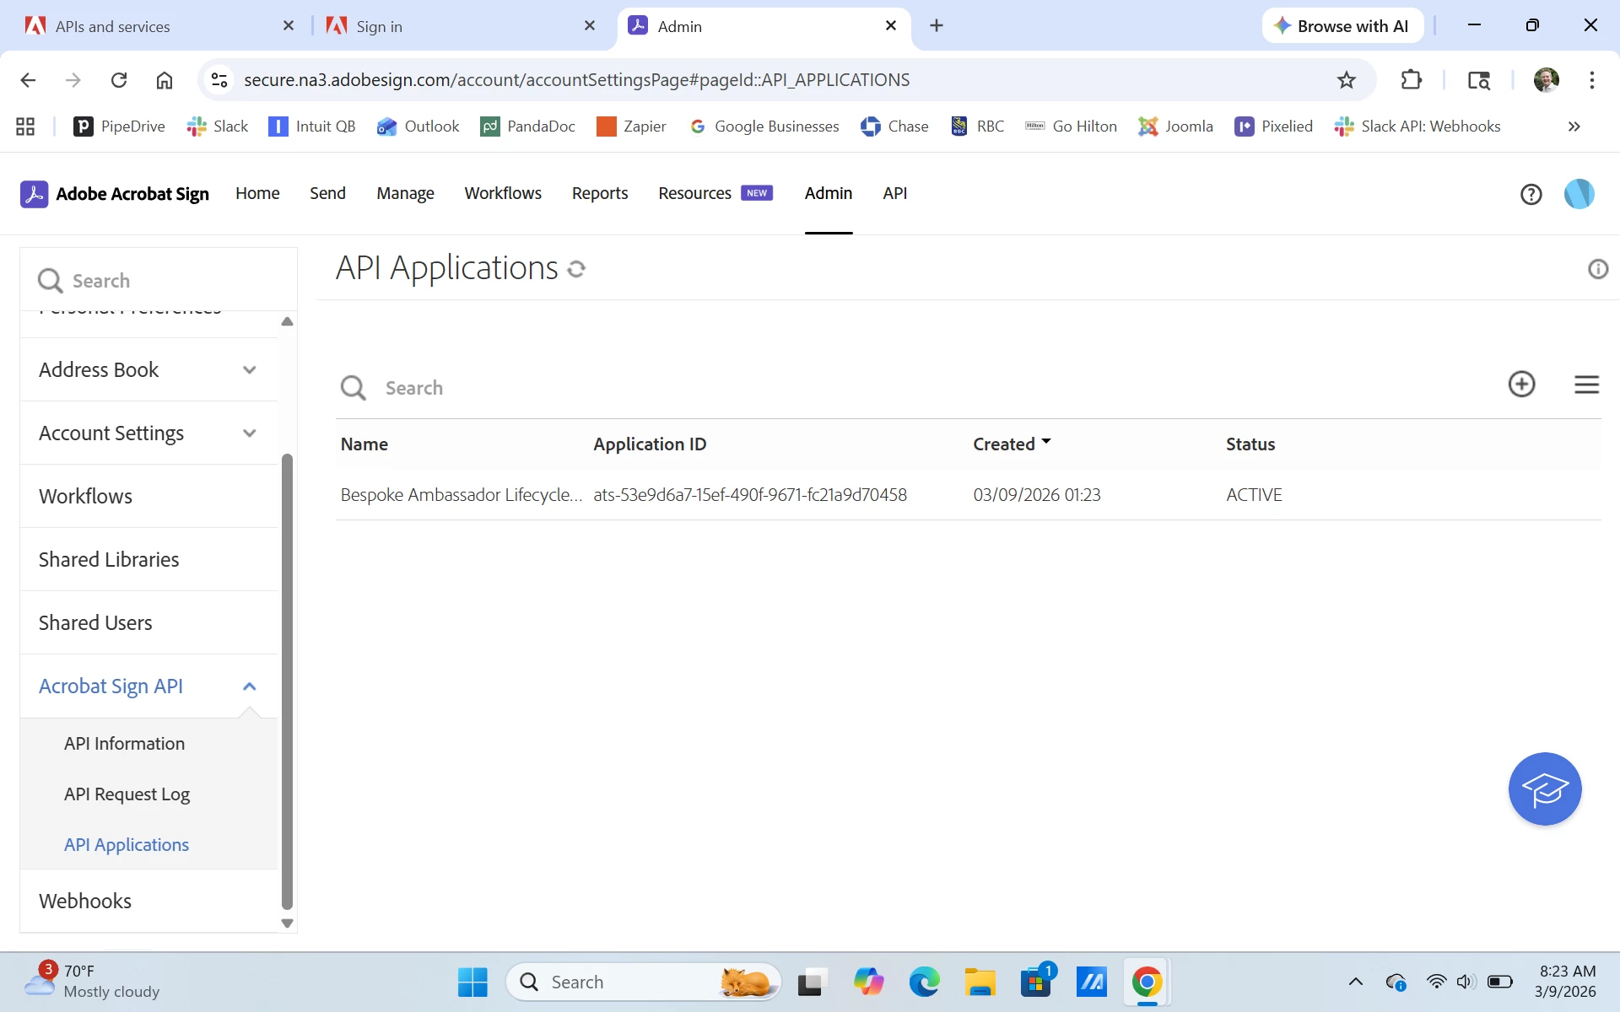This screenshot has height=1012, width=1620.
Task: Bookmark this page with star icon
Action: coord(1346,80)
